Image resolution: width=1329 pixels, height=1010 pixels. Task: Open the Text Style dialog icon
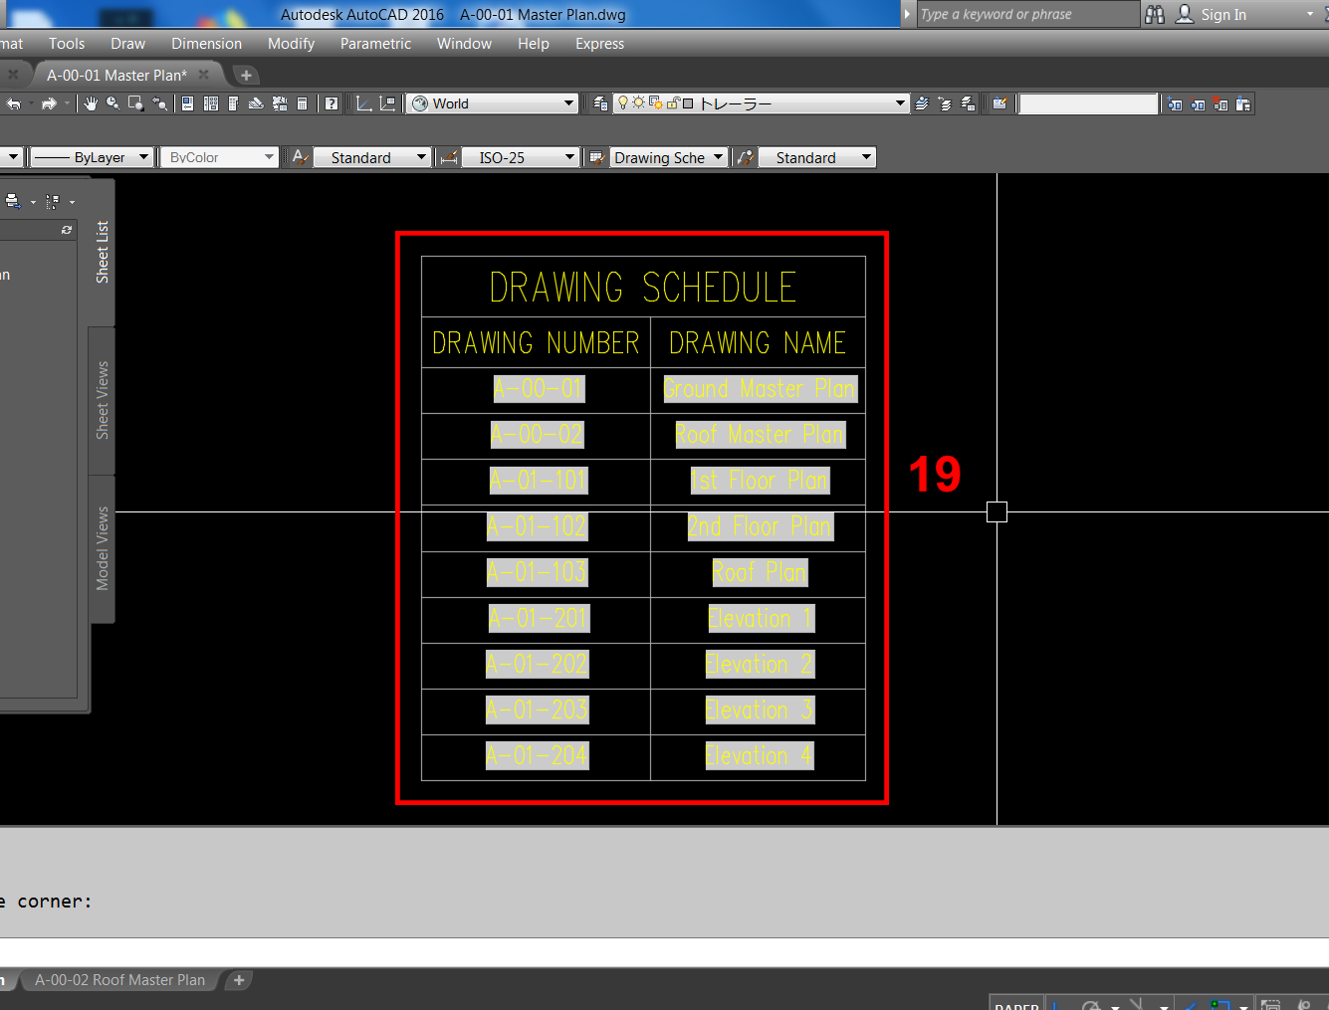click(298, 156)
